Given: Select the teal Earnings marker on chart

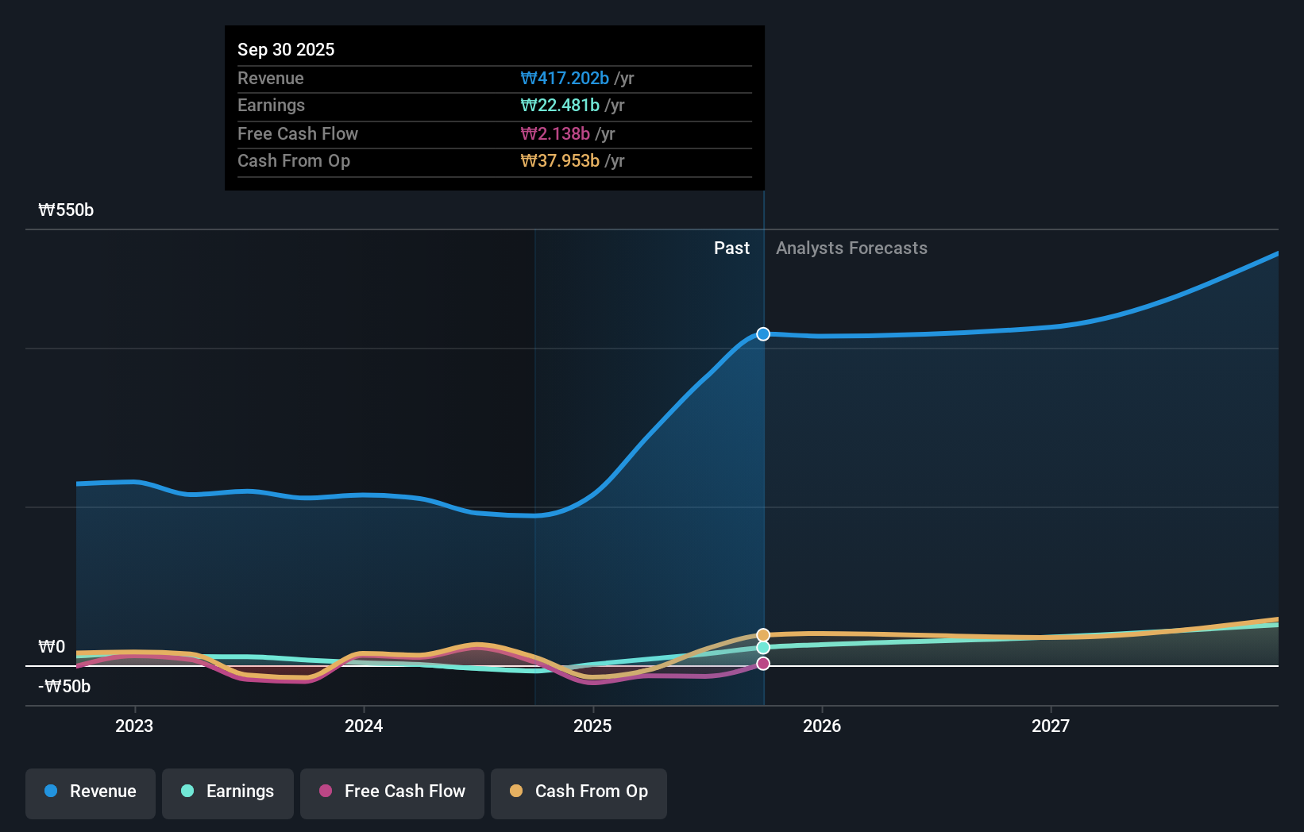Looking at the screenshot, I should point(762,648).
